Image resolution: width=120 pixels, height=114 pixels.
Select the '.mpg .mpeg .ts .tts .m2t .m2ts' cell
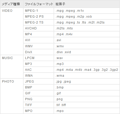click(x=87, y=22)
